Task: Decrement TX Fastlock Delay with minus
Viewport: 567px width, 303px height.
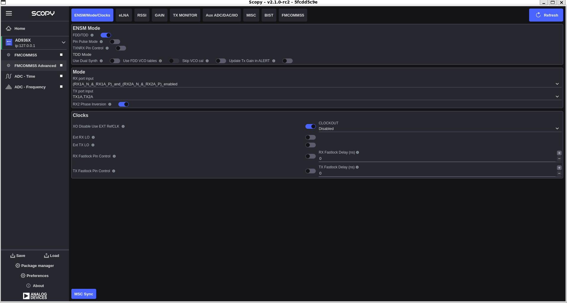Action: coord(559,174)
